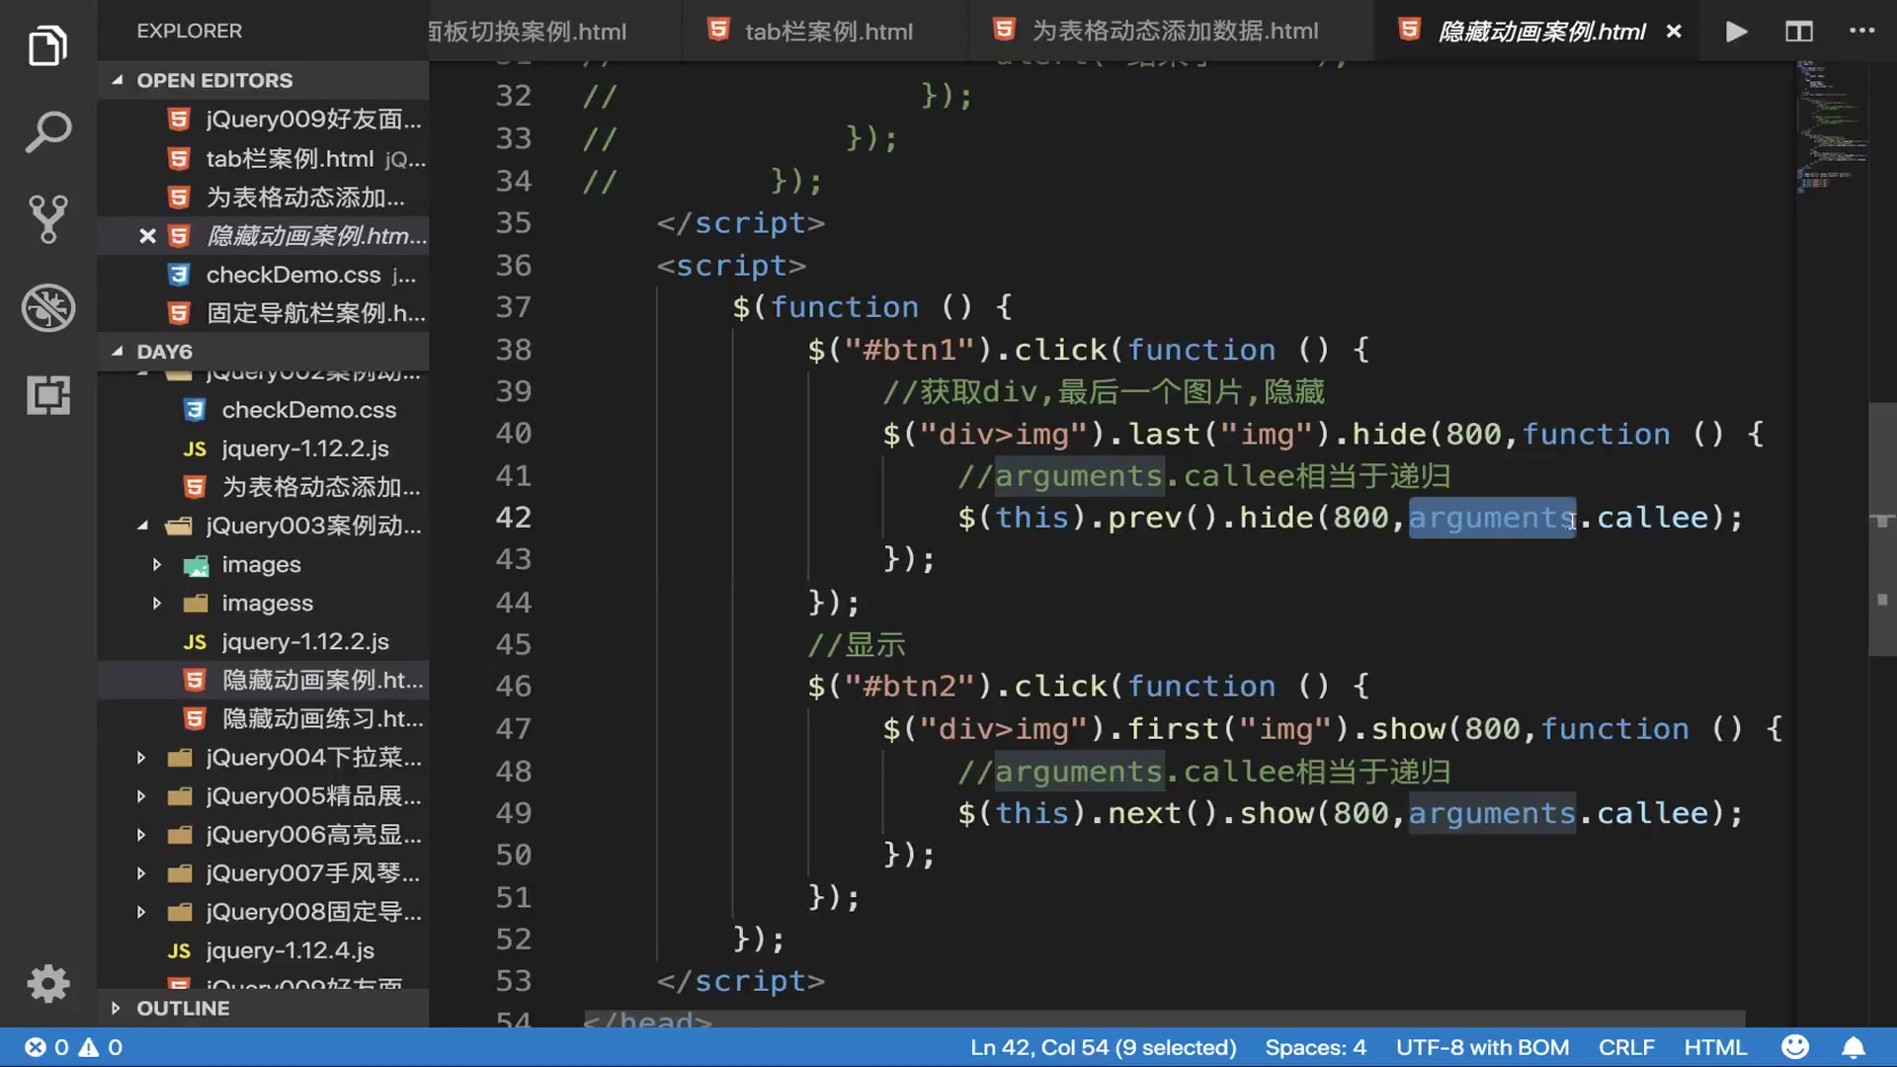Screen dimensions: 1897x1067
Task: Expand the jQuery008固定导 folder
Action: (x=263, y=912)
